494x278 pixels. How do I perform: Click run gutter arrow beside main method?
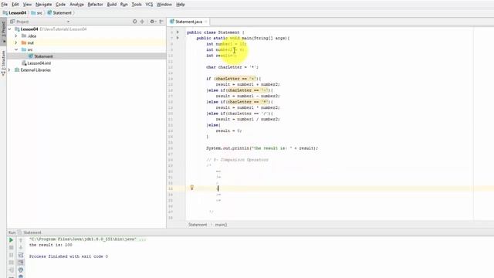pyautogui.click(x=178, y=38)
